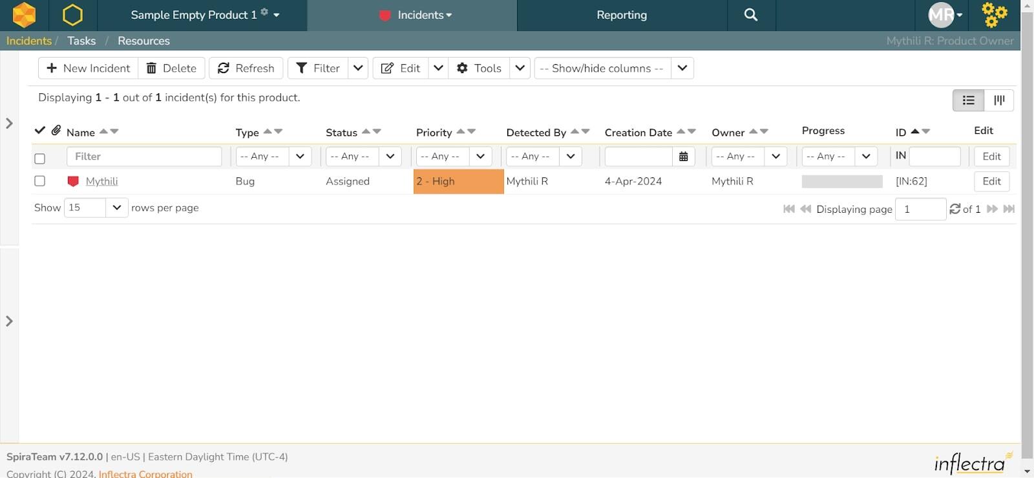Switch to board view icon
Image resolution: width=1034 pixels, height=478 pixels.
coord(999,100)
